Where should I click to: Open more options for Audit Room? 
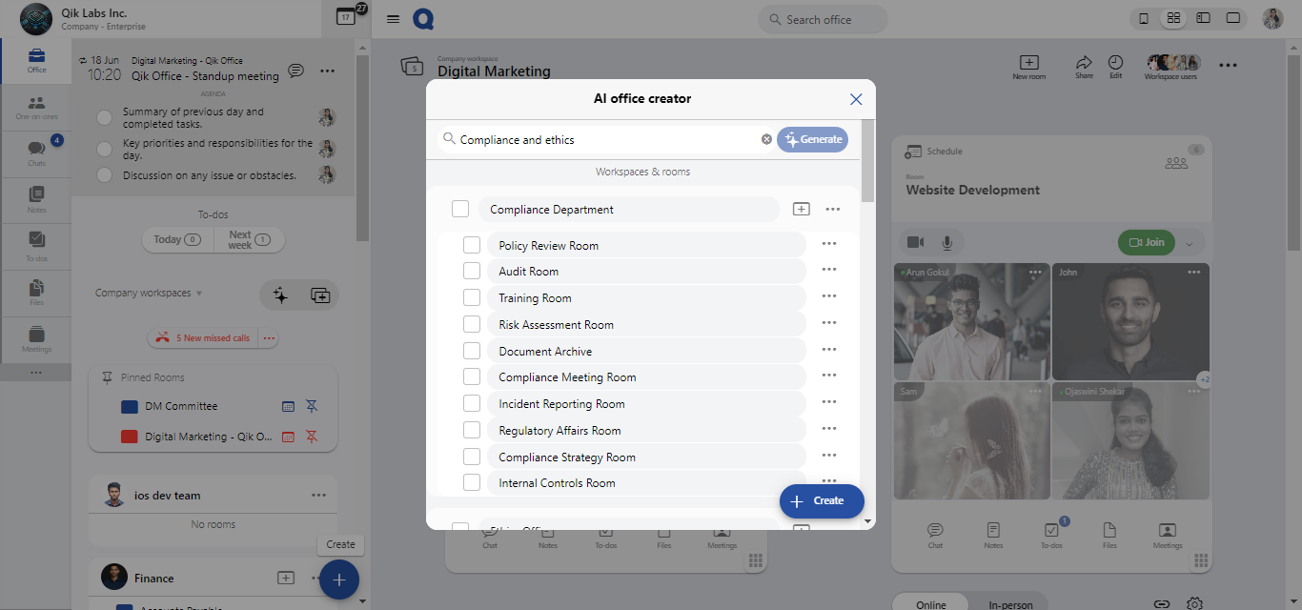coord(828,271)
